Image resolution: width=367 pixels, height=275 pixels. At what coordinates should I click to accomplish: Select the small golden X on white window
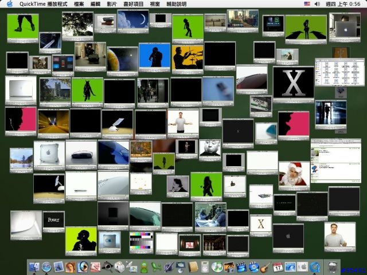[261, 225]
